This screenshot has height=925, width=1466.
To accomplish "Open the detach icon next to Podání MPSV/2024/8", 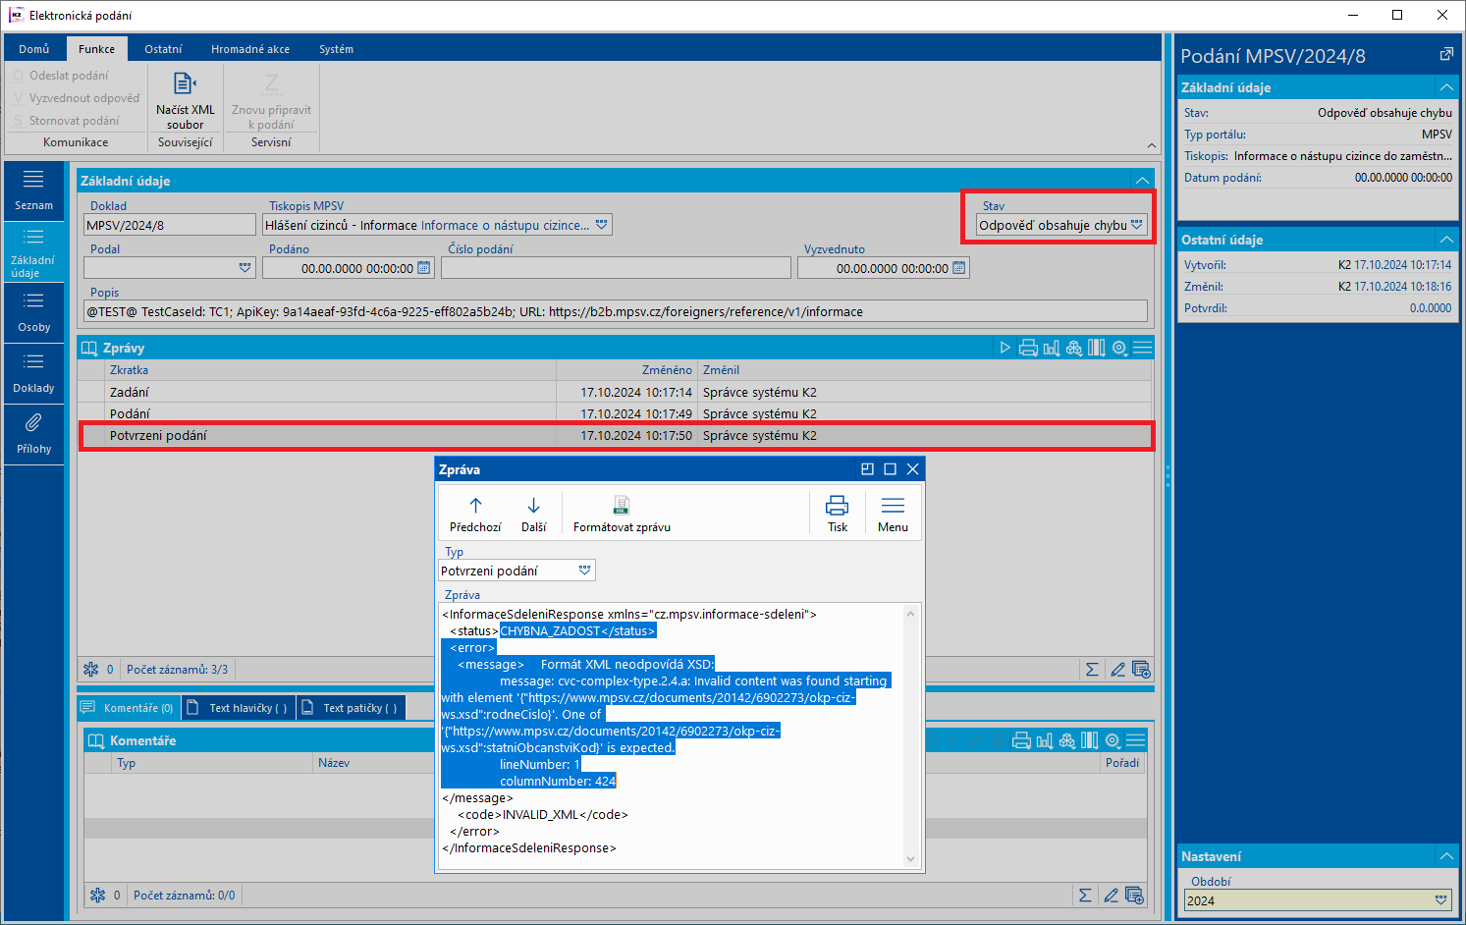I will pos(1446,55).
